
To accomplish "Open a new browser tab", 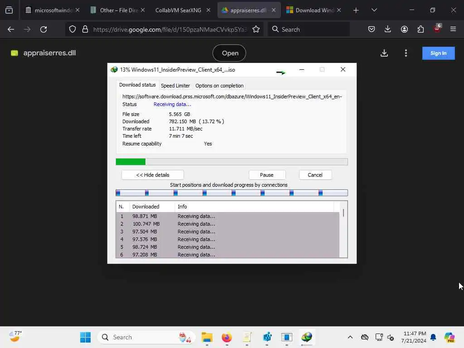I will click(356, 10).
